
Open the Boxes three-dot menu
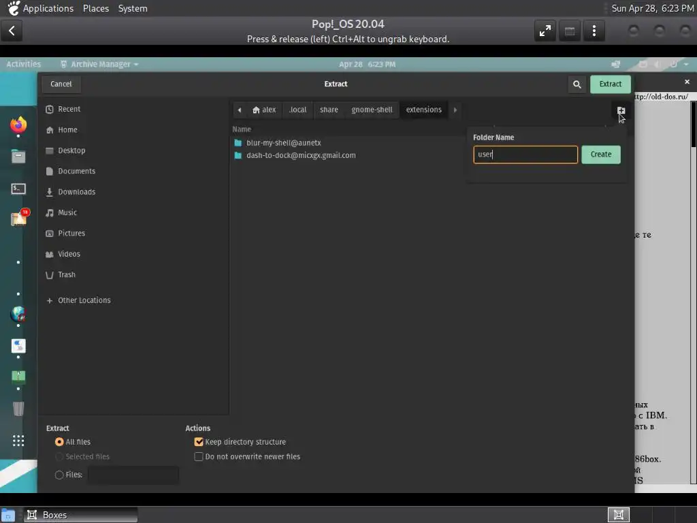tap(594, 31)
